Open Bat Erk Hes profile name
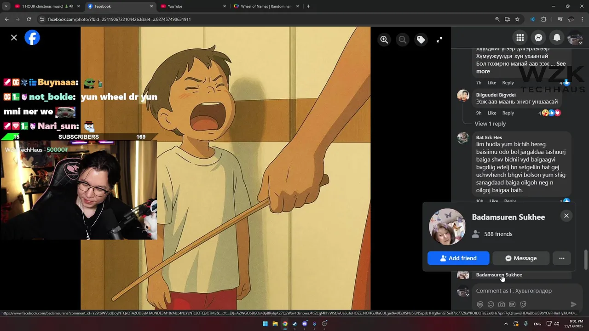Image resolution: width=589 pixels, height=331 pixels. 489,137
